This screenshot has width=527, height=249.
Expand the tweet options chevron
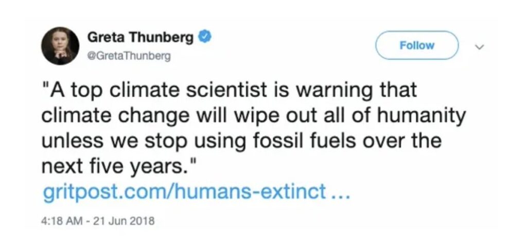point(480,46)
